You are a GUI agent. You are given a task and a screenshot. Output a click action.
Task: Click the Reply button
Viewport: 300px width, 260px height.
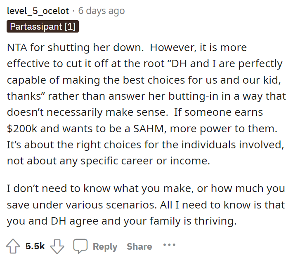[x=105, y=246]
